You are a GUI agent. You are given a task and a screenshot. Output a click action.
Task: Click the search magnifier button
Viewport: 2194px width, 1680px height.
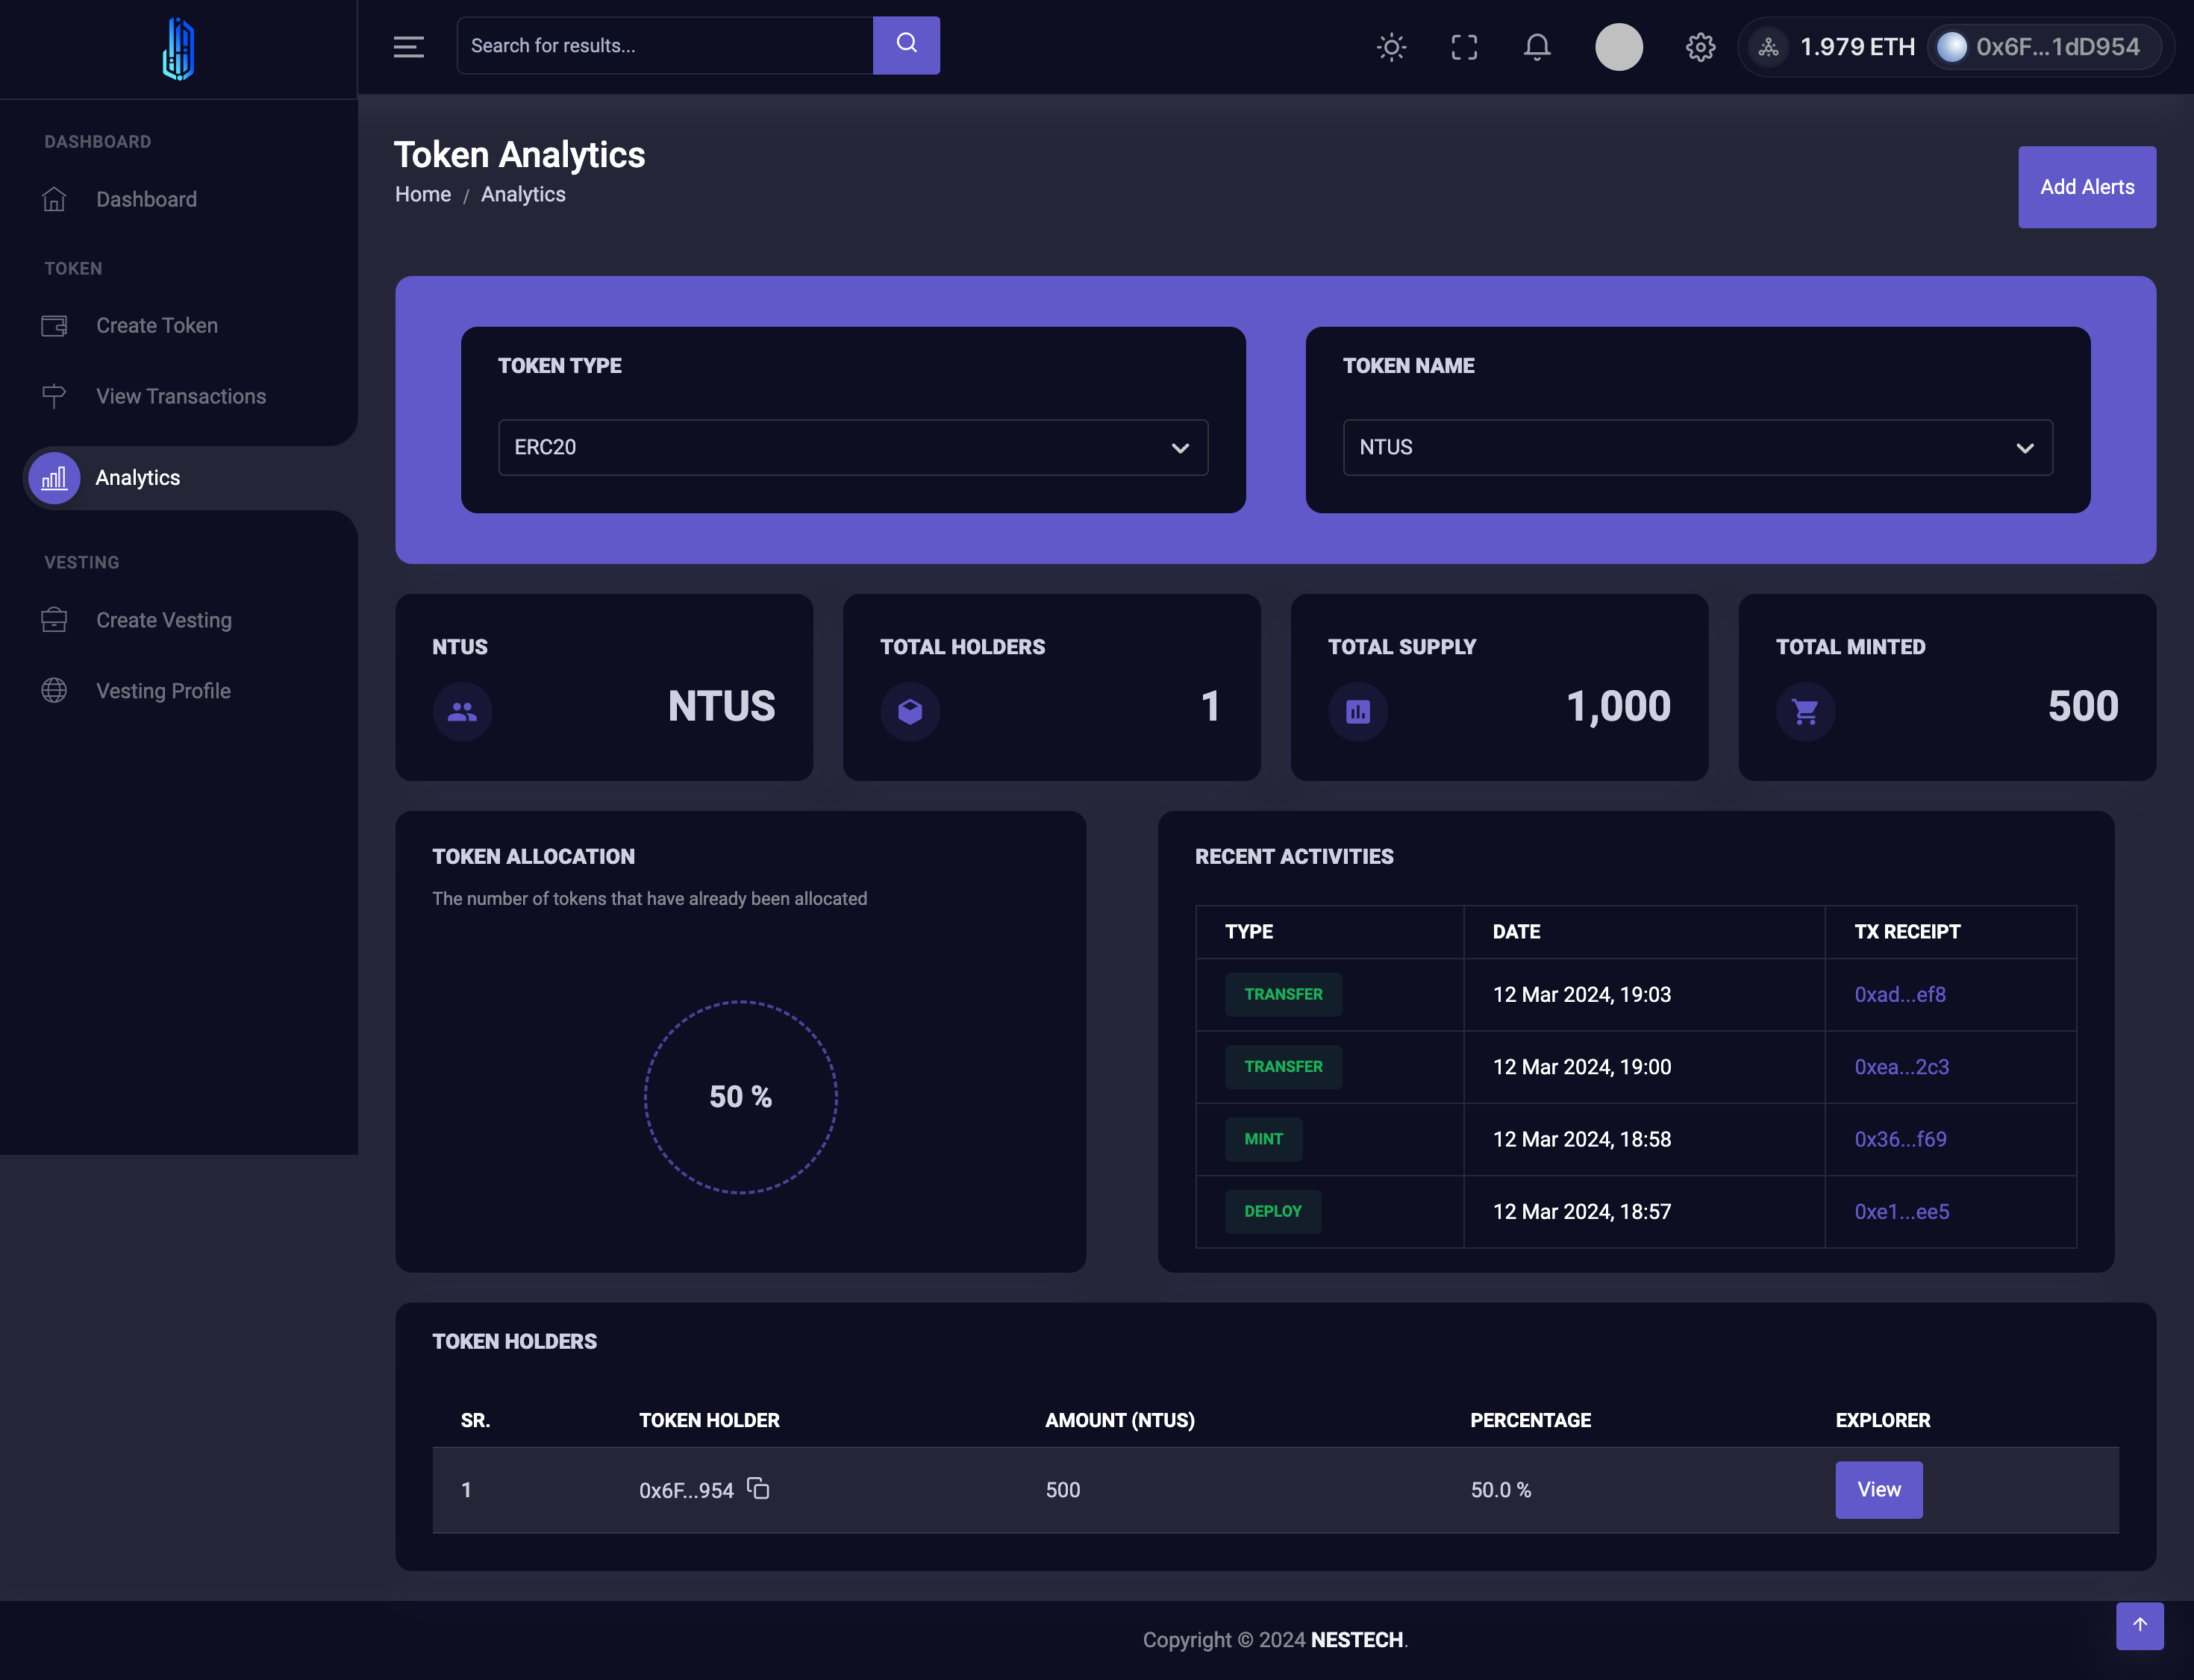click(905, 45)
